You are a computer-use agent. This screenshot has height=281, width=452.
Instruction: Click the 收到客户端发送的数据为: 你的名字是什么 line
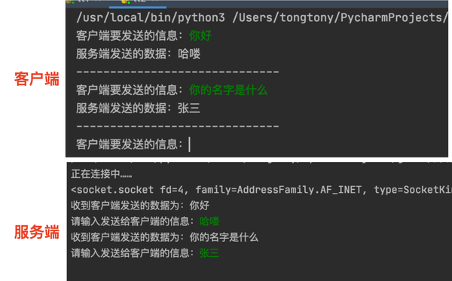click(x=164, y=237)
